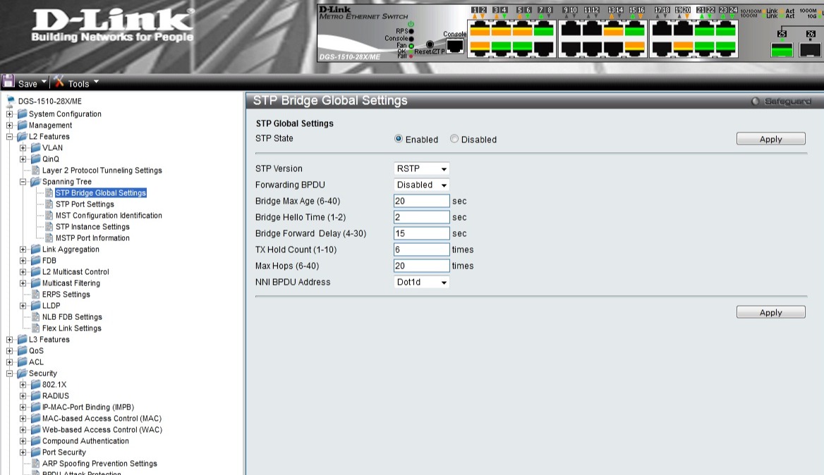Image resolution: width=824 pixels, height=475 pixels.
Task: Open STP Port Settings in tree
Action: [84, 204]
